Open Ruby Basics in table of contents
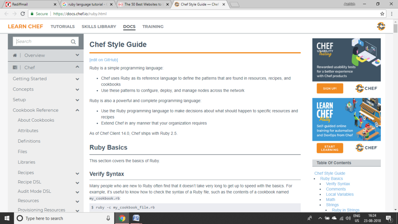Viewport: 398px width, 224px height. pyautogui.click(x=331, y=178)
